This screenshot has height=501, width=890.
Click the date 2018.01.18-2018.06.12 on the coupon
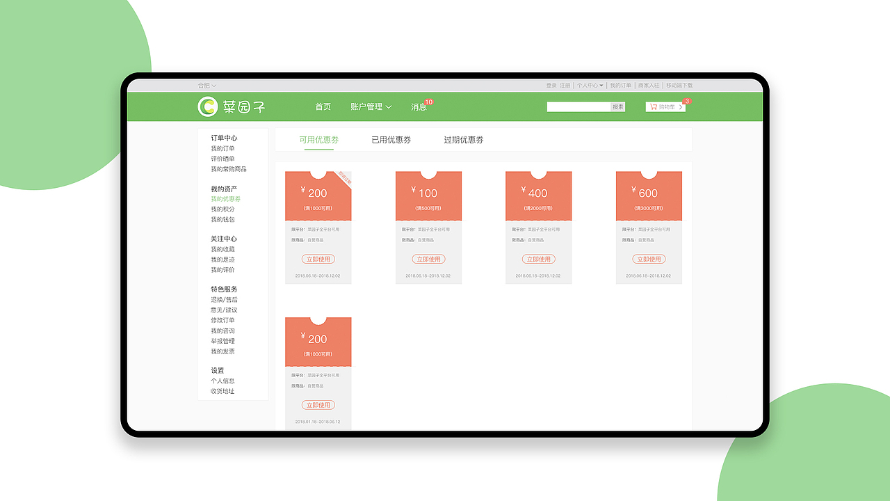(x=318, y=422)
